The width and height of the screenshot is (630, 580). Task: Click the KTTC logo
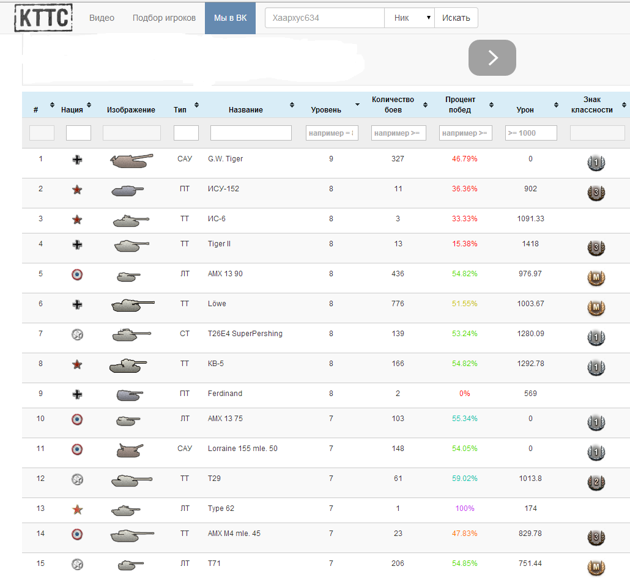pyautogui.click(x=43, y=18)
